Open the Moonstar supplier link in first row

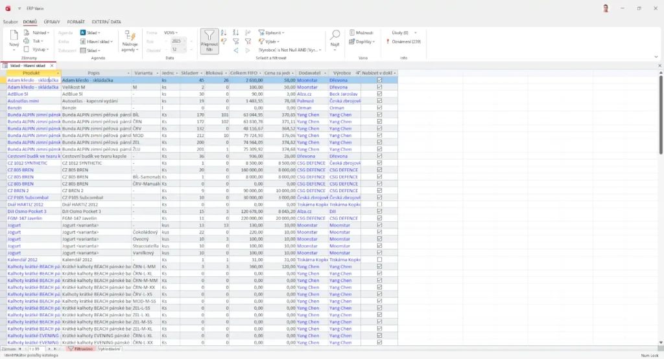[x=307, y=80]
